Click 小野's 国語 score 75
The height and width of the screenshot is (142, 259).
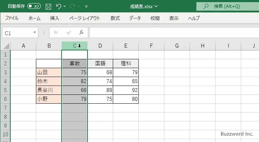point(100,99)
